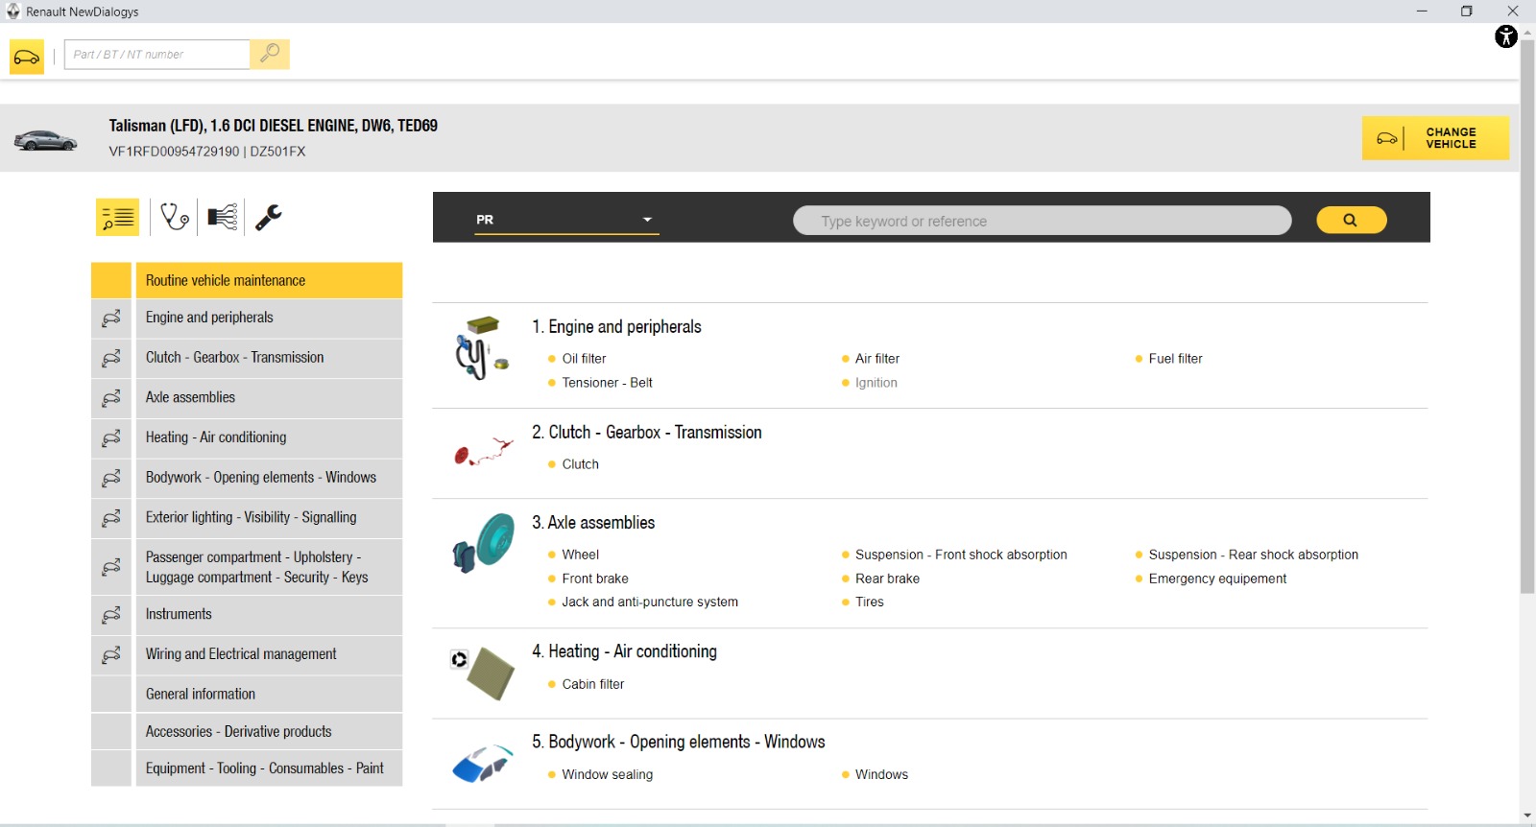
Task: Open the stethoscope diagnostics icon
Action: tap(175, 217)
